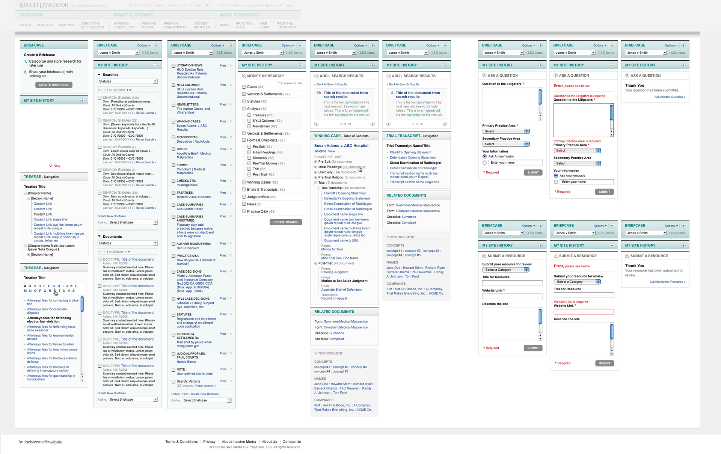The width and height of the screenshot is (721, 454).
Task: Click the Ask Another Question link
Action: (670, 97)
